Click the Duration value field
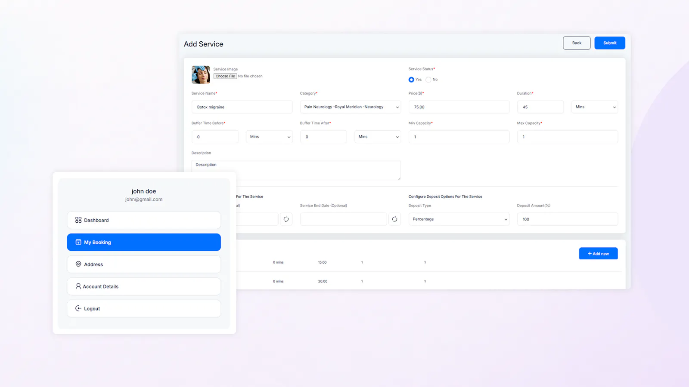 coord(540,107)
